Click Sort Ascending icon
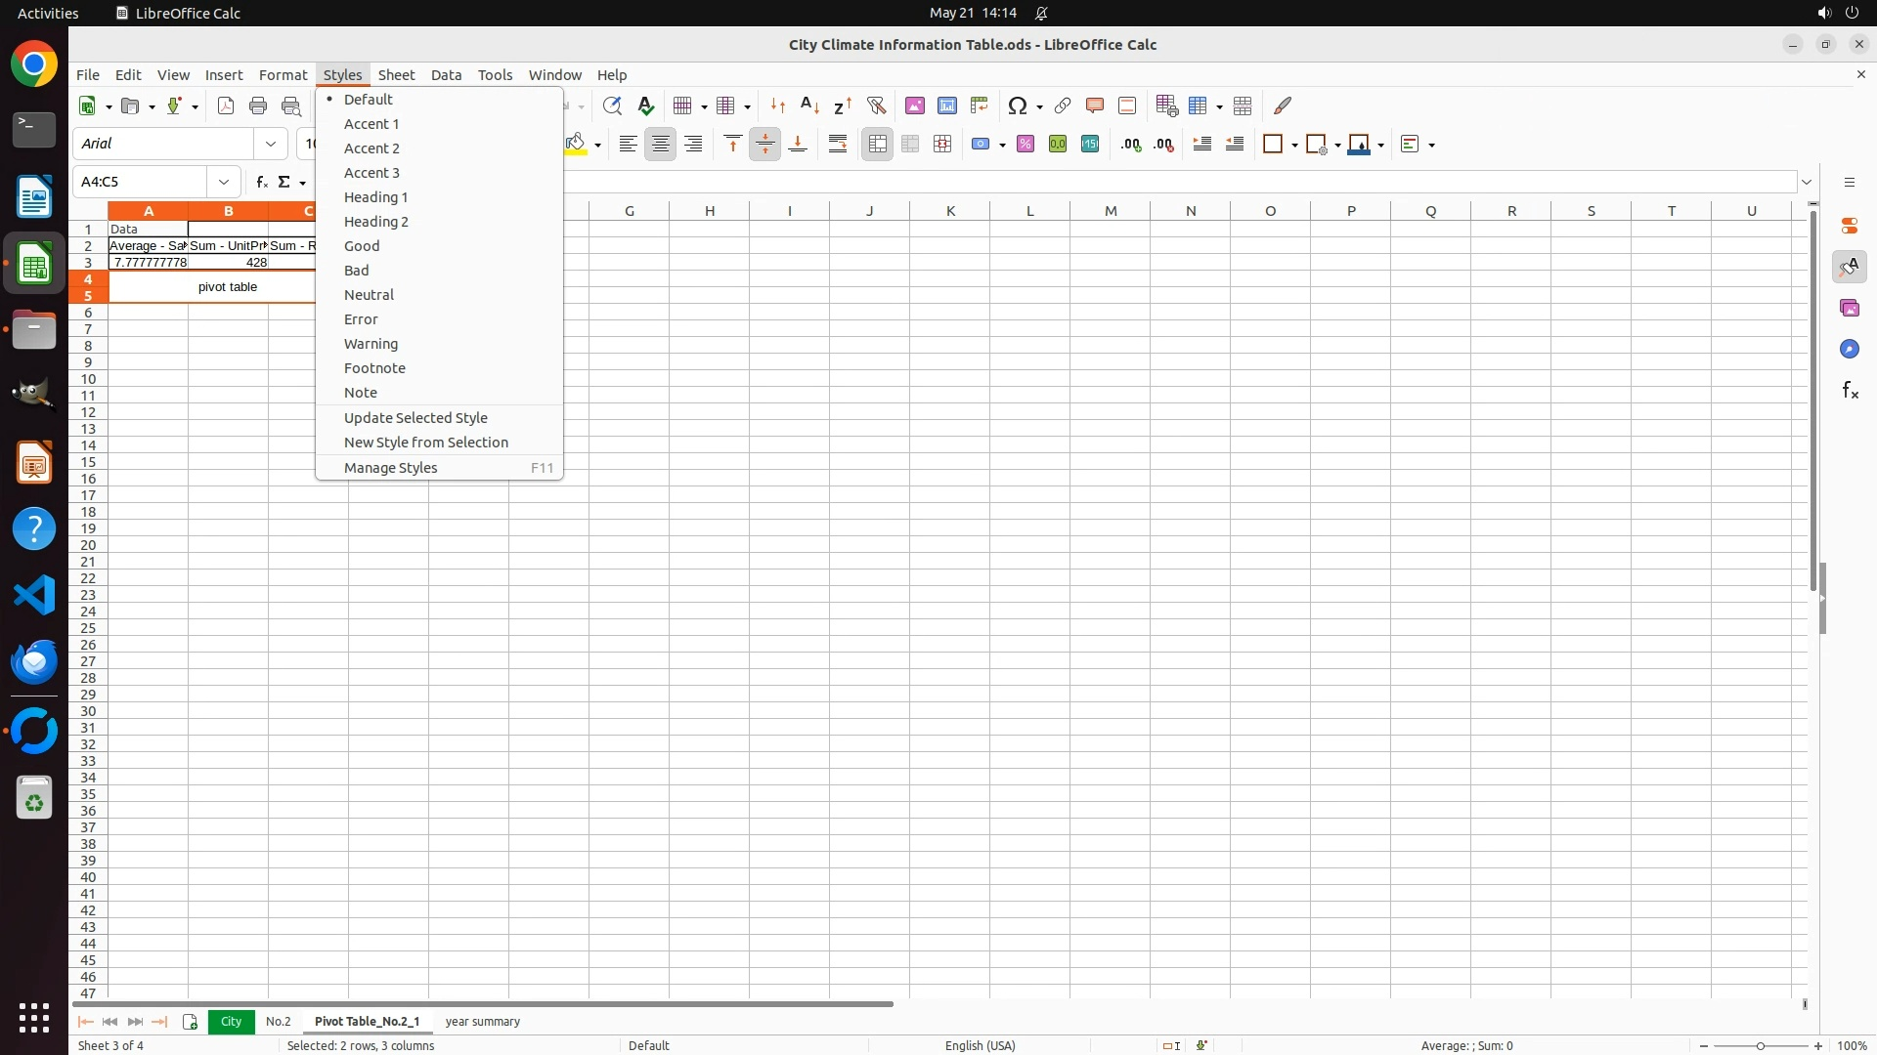The height and width of the screenshot is (1055, 1877). [810, 105]
